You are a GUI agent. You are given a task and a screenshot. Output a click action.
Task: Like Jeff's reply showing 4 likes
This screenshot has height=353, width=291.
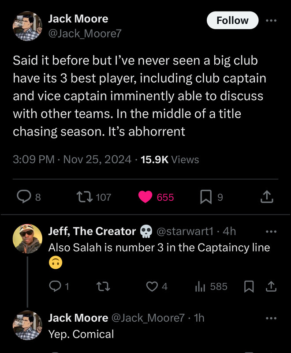152,286
